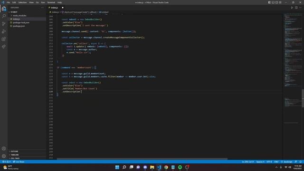The width and height of the screenshot is (304, 171).
Task: Expand the Outline section
Action: tap(14, 151)
